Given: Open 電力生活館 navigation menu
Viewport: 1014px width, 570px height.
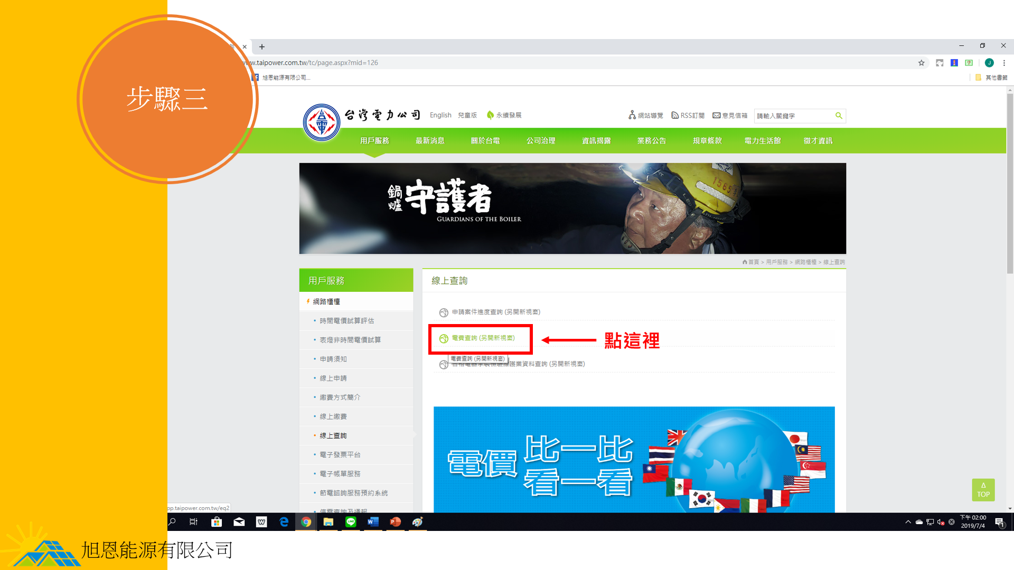Looking at the screenshot, I should [x=762, y=140].
